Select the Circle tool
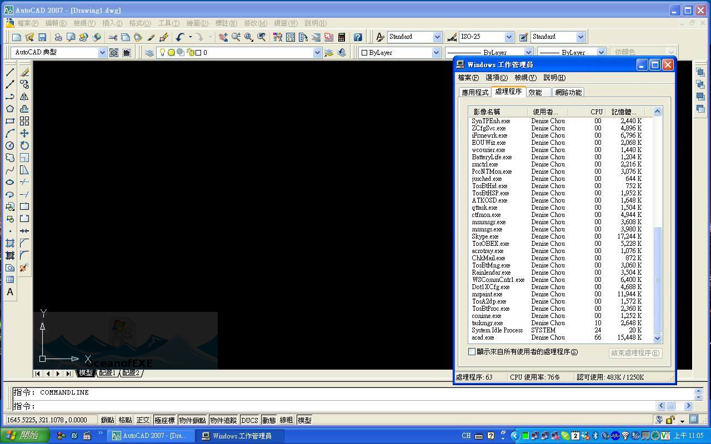Screen dimensions: 711x444 tap(10, 145)
